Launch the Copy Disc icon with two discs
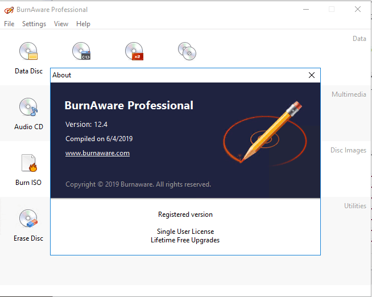This screenshot has width=372, height=297. [187, 52]
